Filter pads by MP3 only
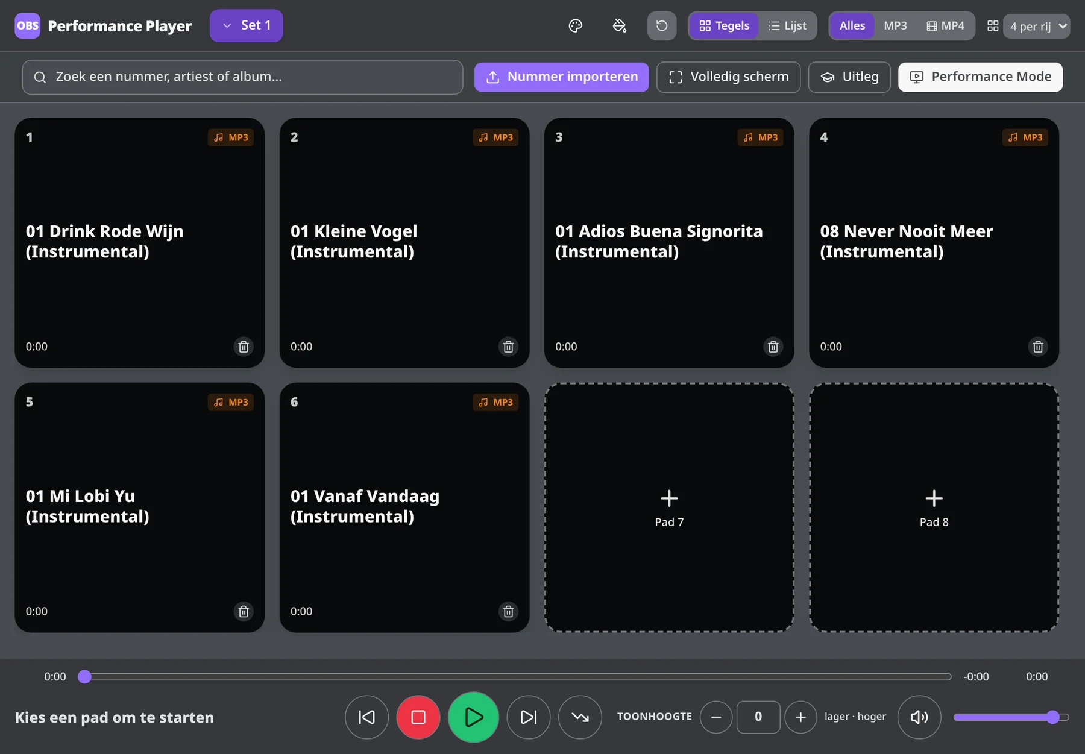 point(895,26)
